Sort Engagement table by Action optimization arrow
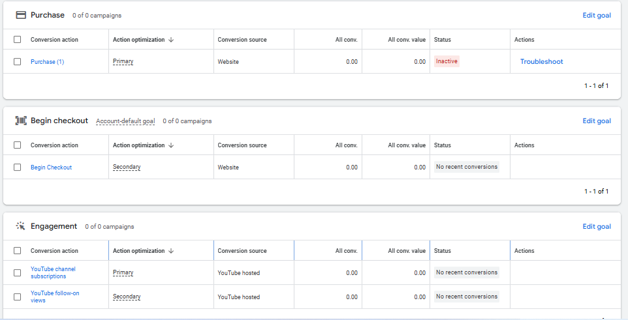 tap(171, 251)
